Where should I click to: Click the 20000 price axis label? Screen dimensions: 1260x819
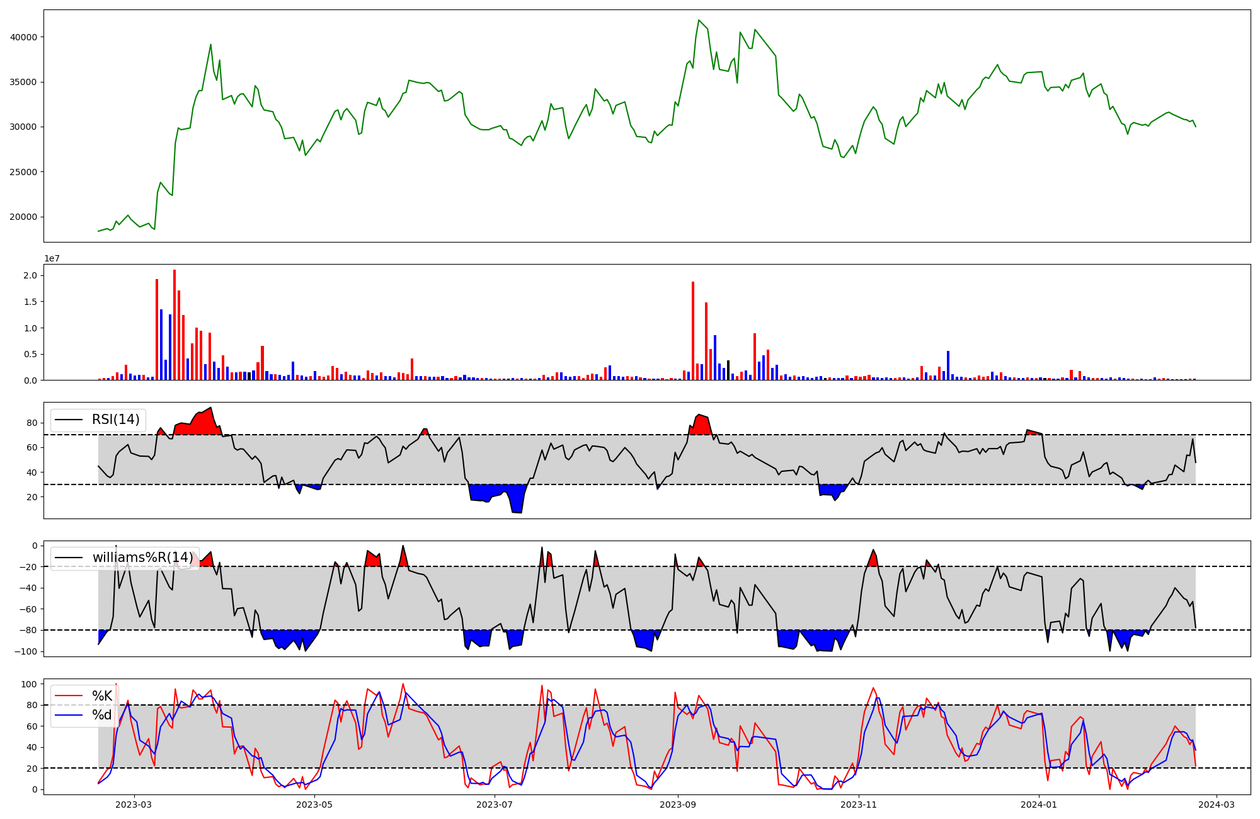[x=23, y=217]
